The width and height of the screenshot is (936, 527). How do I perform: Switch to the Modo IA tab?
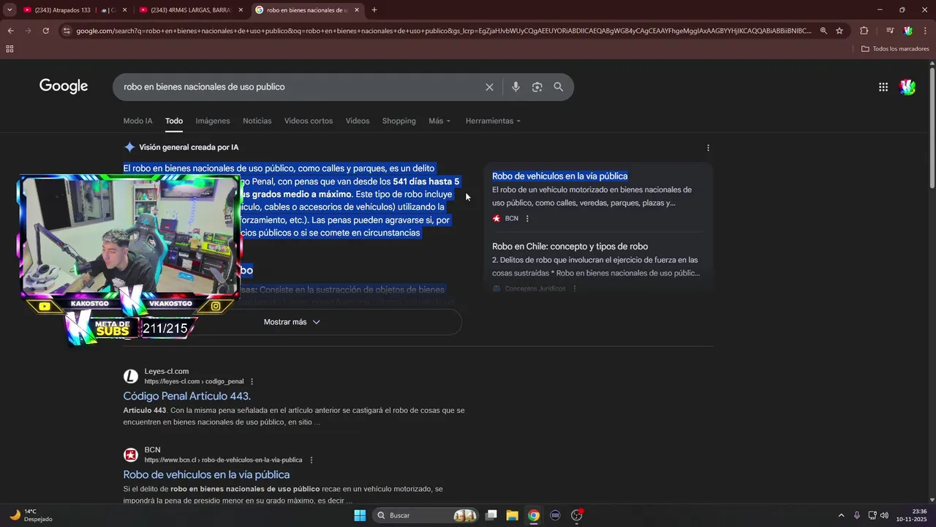coord(137,121)
